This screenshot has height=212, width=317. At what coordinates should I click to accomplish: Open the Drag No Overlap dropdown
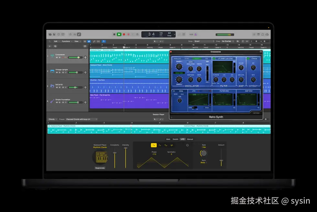pos(228,41)
